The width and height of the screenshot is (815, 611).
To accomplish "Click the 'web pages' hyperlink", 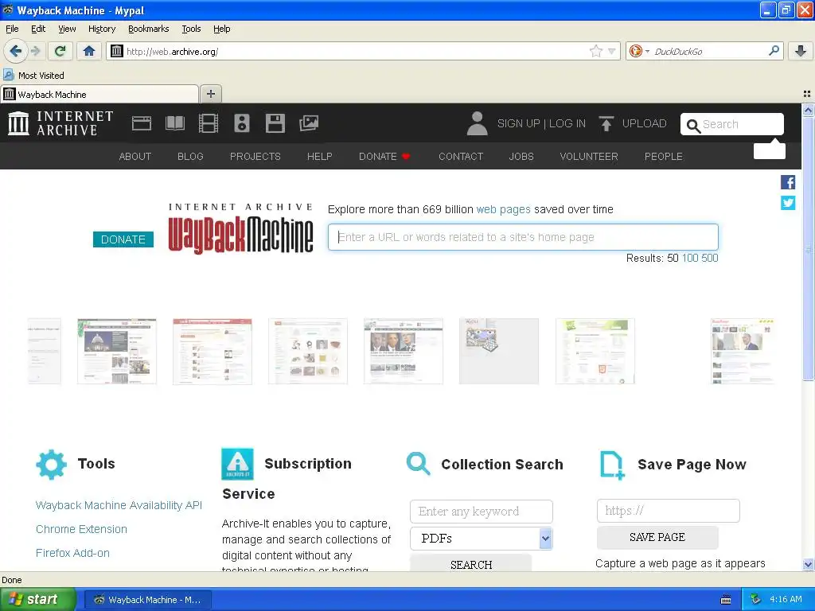I will point(503,209).
